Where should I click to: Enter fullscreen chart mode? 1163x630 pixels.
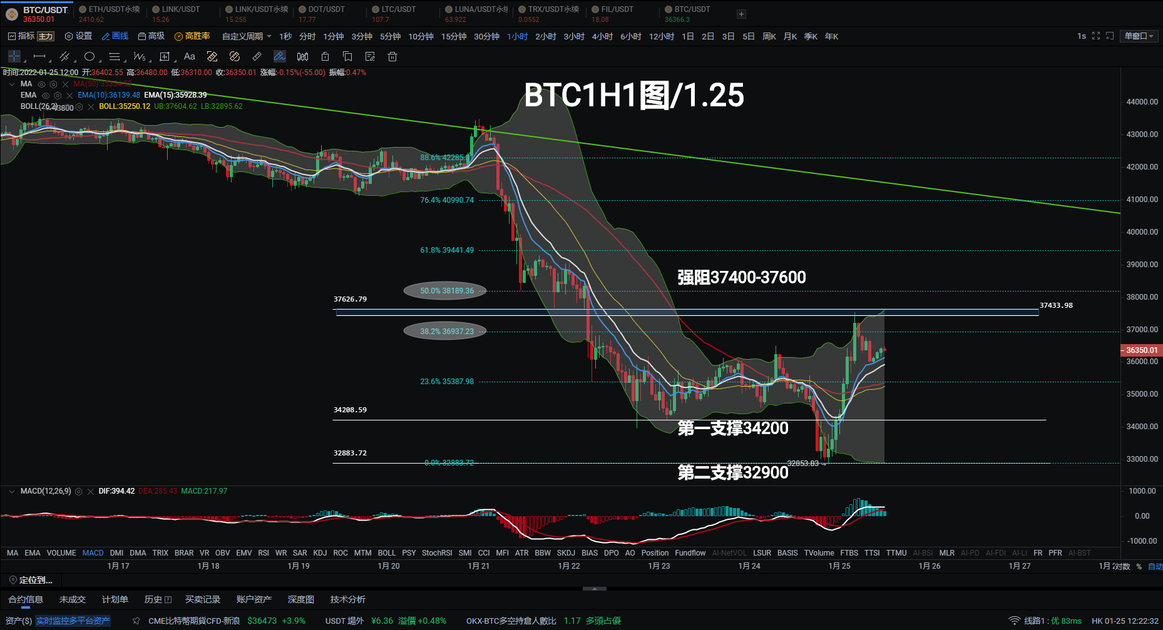tap(1095, 36)
